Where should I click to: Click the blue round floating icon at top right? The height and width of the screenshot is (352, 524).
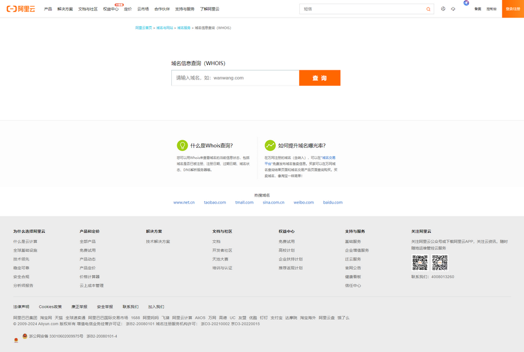click(466, 3)
